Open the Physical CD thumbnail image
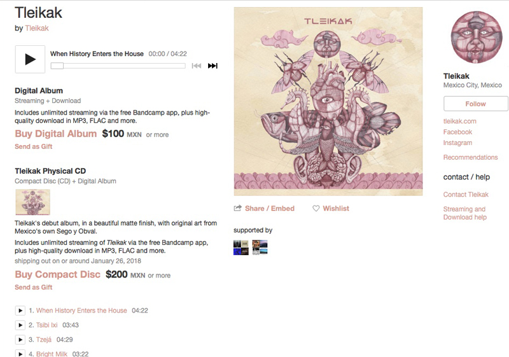 (x=33, y=202)
